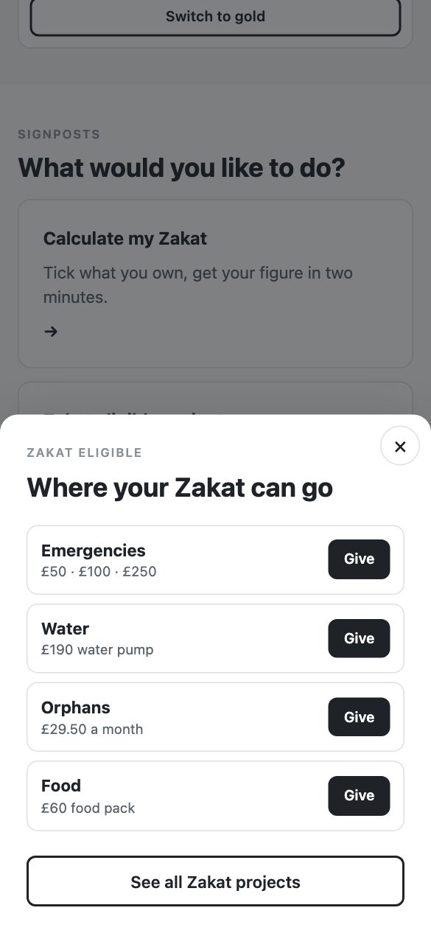Open the Calculate my Zakat card title

[125, 239]
